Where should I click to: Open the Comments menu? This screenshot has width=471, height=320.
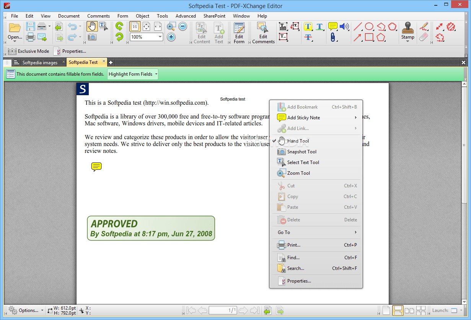(x=98, y=16)
